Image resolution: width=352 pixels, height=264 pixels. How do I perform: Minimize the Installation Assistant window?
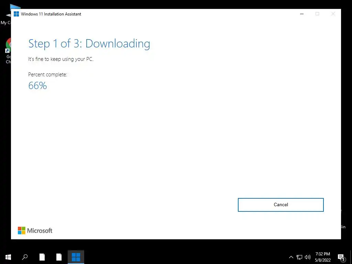tap(302, 14)
